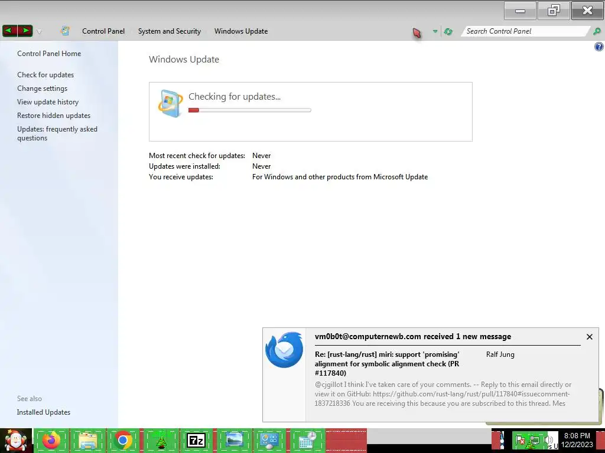Open File Explorer from the taskbar
The image size is (605, 453).
point(87,441)
